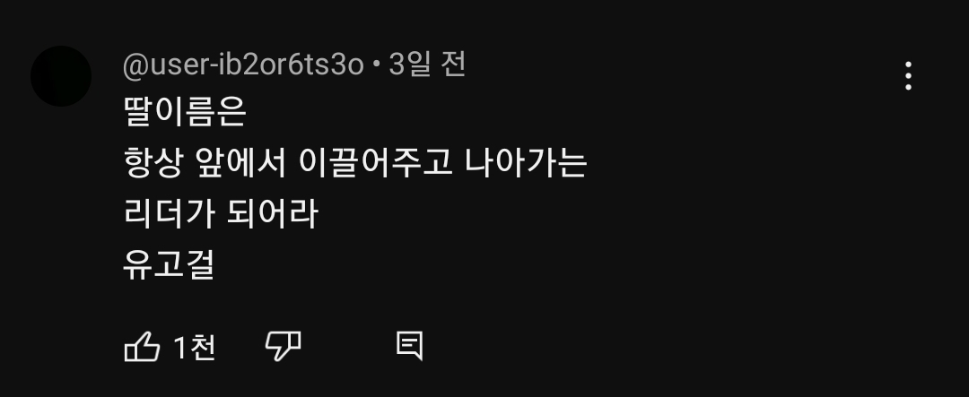The height and width of the screenshot is (397, 969).
Task: Click the last line '유고걸'
Action: coord(170,265)
